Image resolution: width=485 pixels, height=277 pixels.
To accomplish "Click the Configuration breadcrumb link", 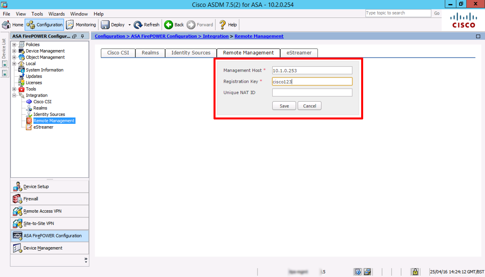I will coord(110,36).
